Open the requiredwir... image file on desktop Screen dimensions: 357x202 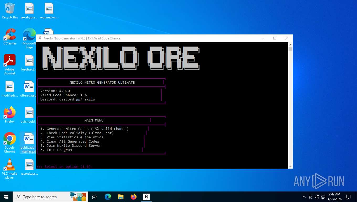[49, 11]
